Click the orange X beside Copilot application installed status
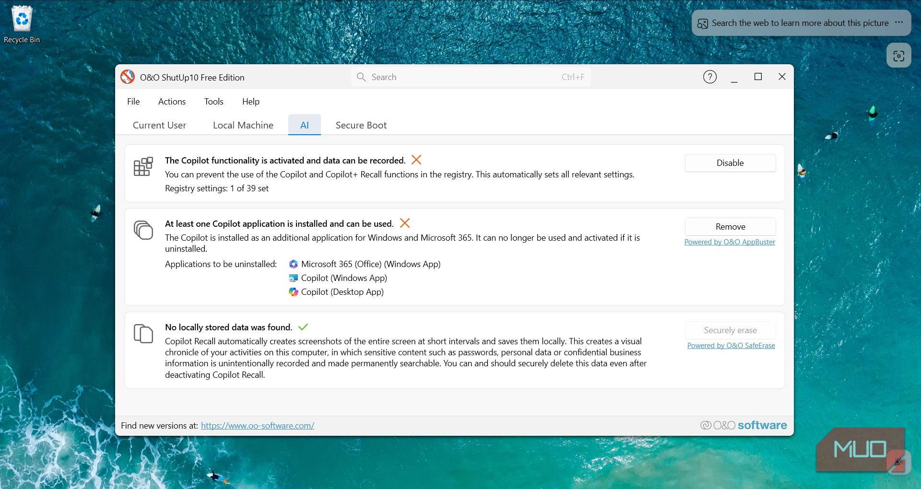The width and height of the screenshot is (921, 489). point(405,223)
